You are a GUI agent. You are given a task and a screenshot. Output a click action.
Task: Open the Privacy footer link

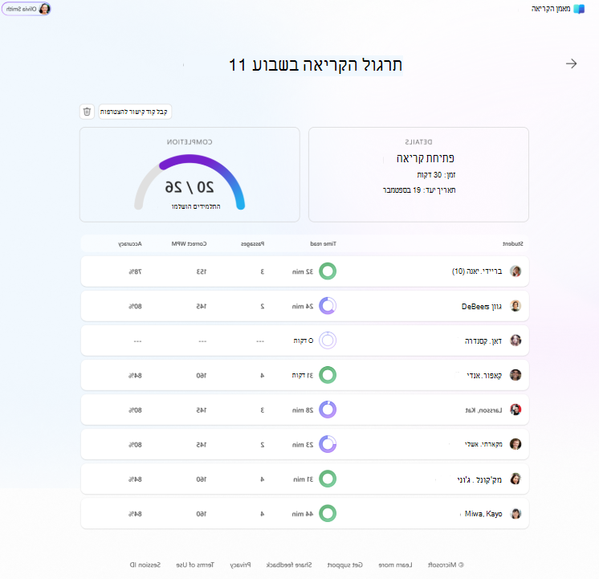pyautogui.click(x=240, y=565)
